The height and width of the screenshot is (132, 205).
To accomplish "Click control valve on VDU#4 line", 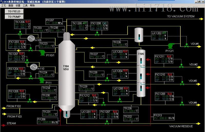I will pos(182,104).
